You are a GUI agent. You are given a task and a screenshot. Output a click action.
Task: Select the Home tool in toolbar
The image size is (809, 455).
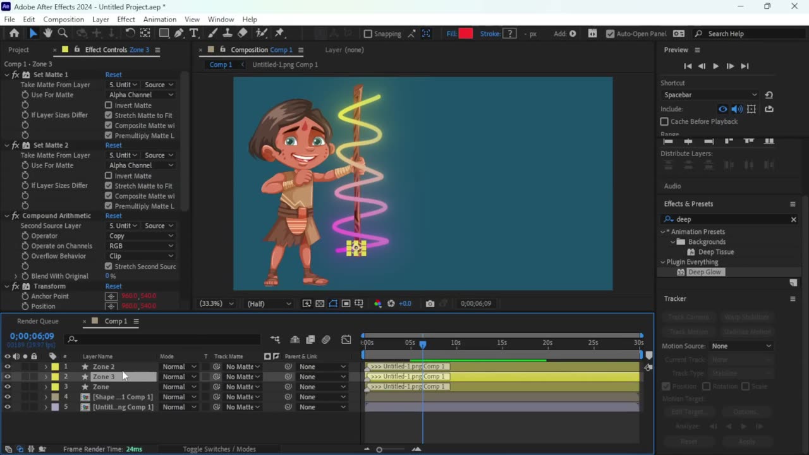click(x=14, y=33)
